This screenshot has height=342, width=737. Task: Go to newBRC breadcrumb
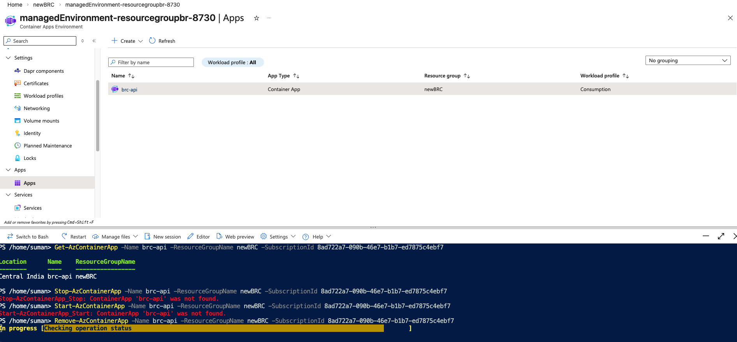click(44, 5)
